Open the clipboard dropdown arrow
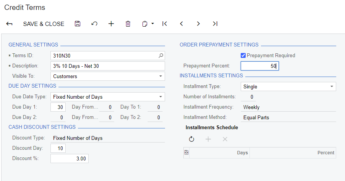 (x=152, y=24)
